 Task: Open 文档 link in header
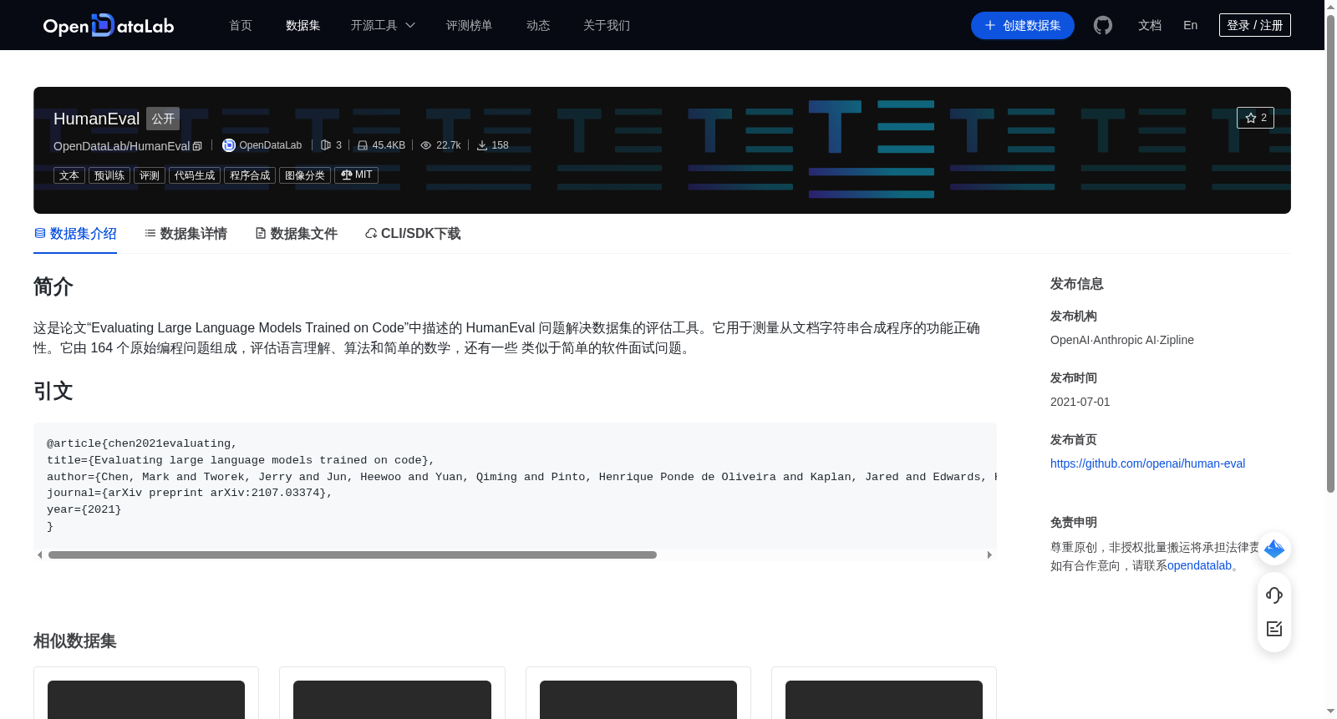1150,25
